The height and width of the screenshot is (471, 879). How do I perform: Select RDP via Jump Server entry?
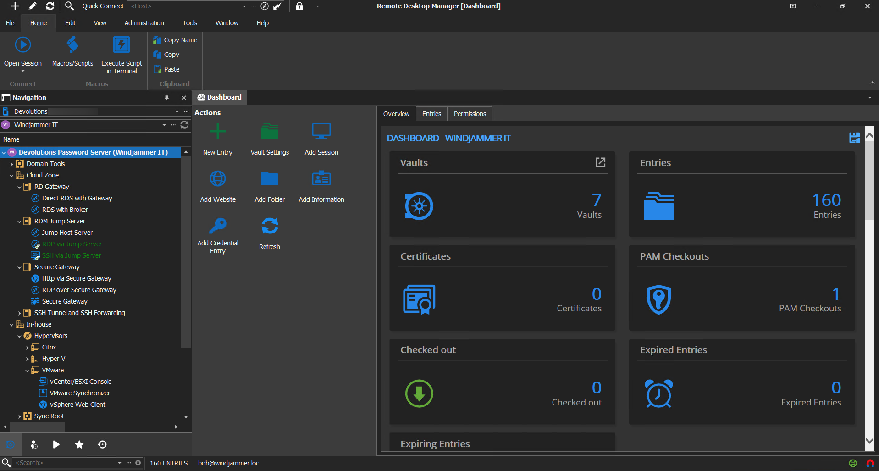point(72,244)
